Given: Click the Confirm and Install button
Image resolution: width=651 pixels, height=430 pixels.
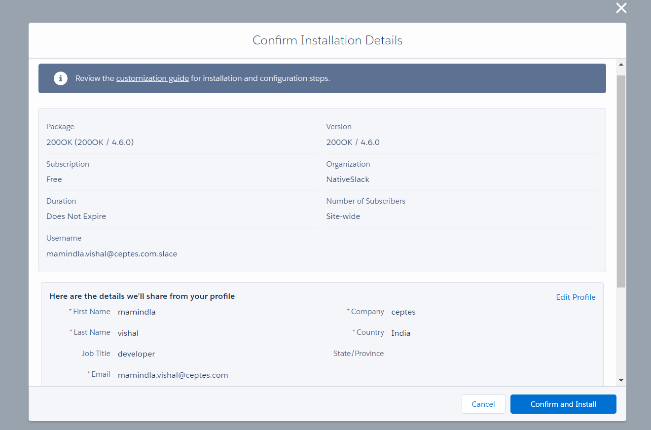Looking at the screenshot, I should click(563, 404).
